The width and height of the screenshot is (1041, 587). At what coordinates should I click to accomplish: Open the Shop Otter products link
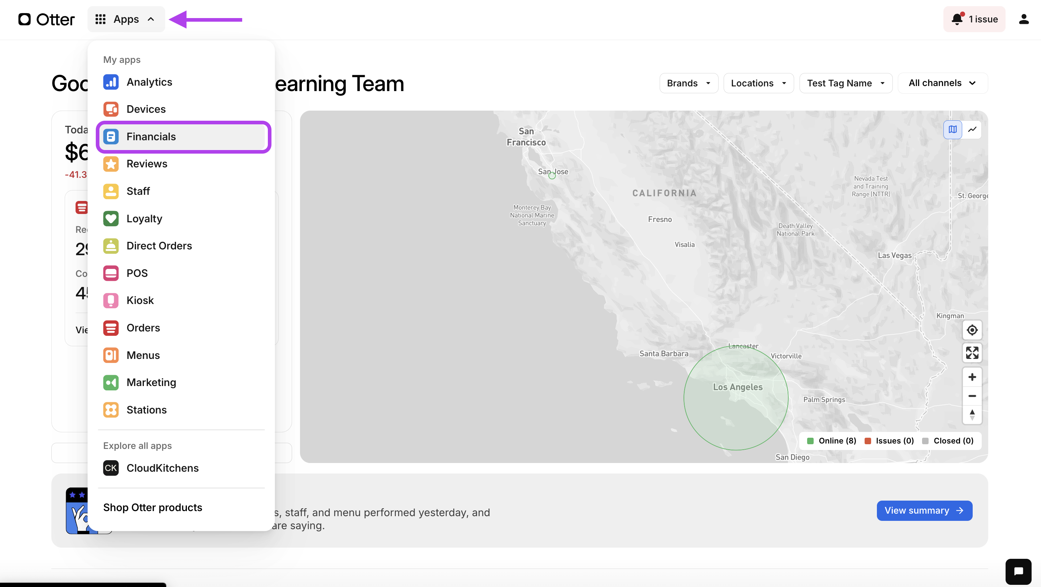coord(152,507)
